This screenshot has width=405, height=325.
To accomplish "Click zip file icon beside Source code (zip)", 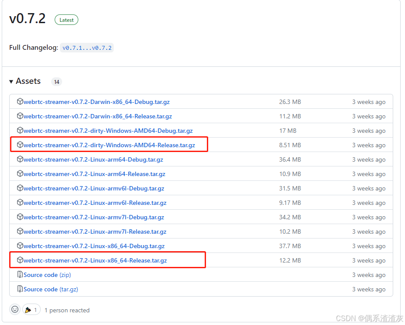I will point(20,274).
